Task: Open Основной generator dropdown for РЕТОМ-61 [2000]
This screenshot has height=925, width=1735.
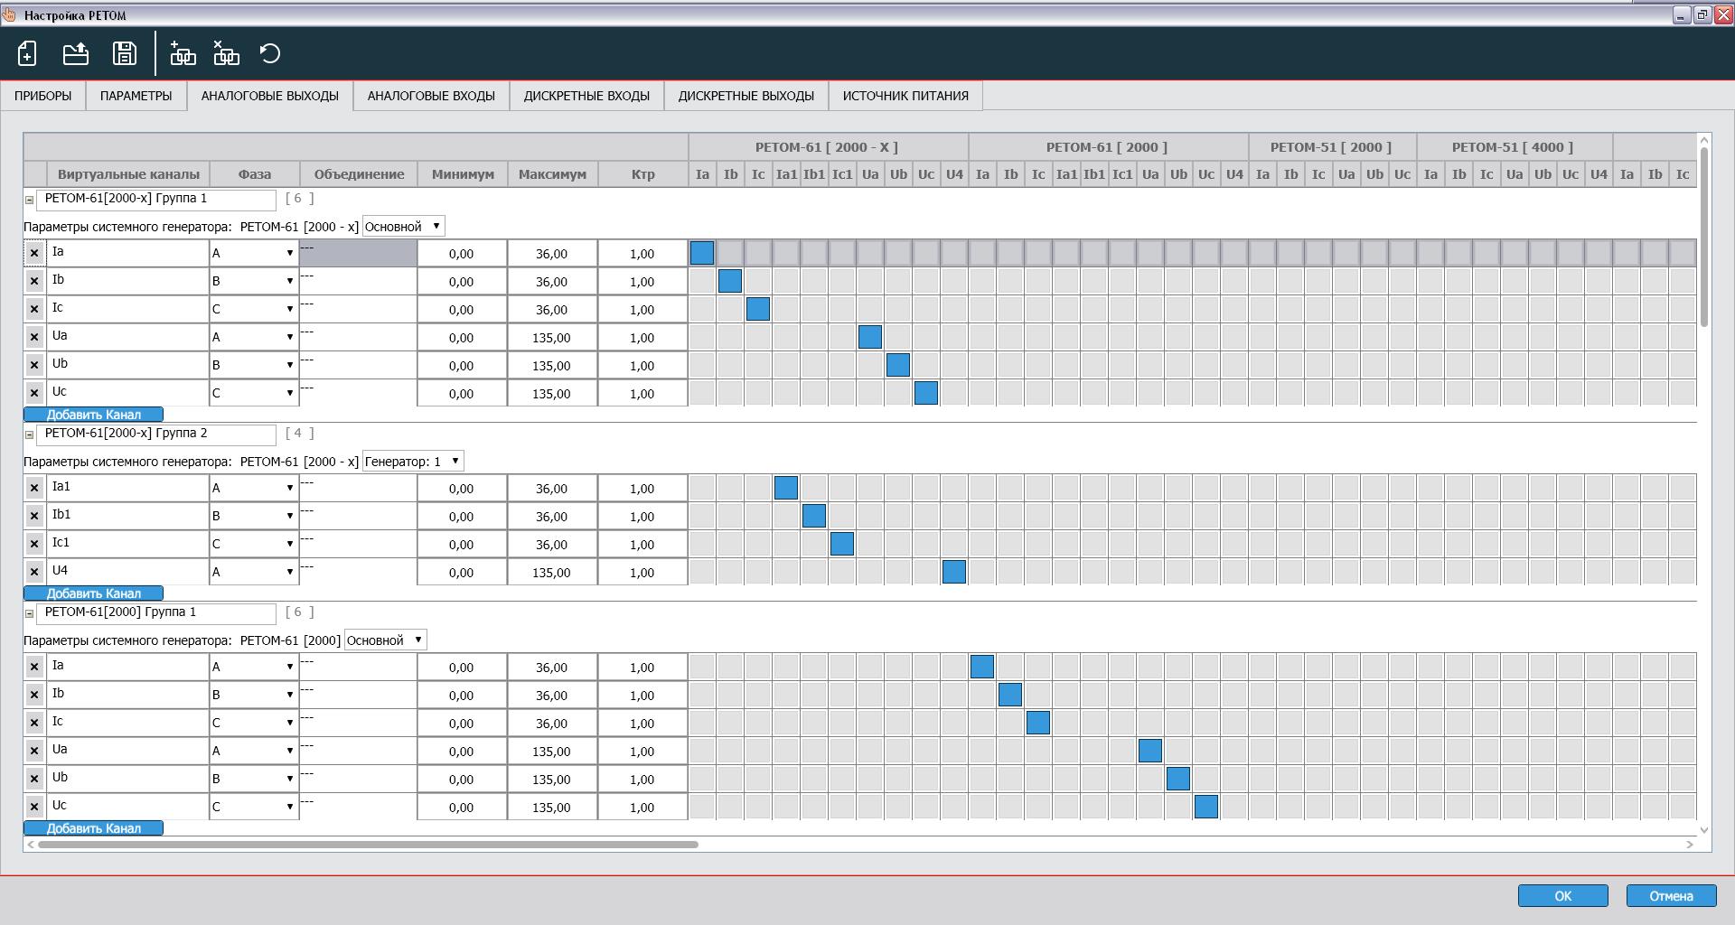Action: point(386,640)
